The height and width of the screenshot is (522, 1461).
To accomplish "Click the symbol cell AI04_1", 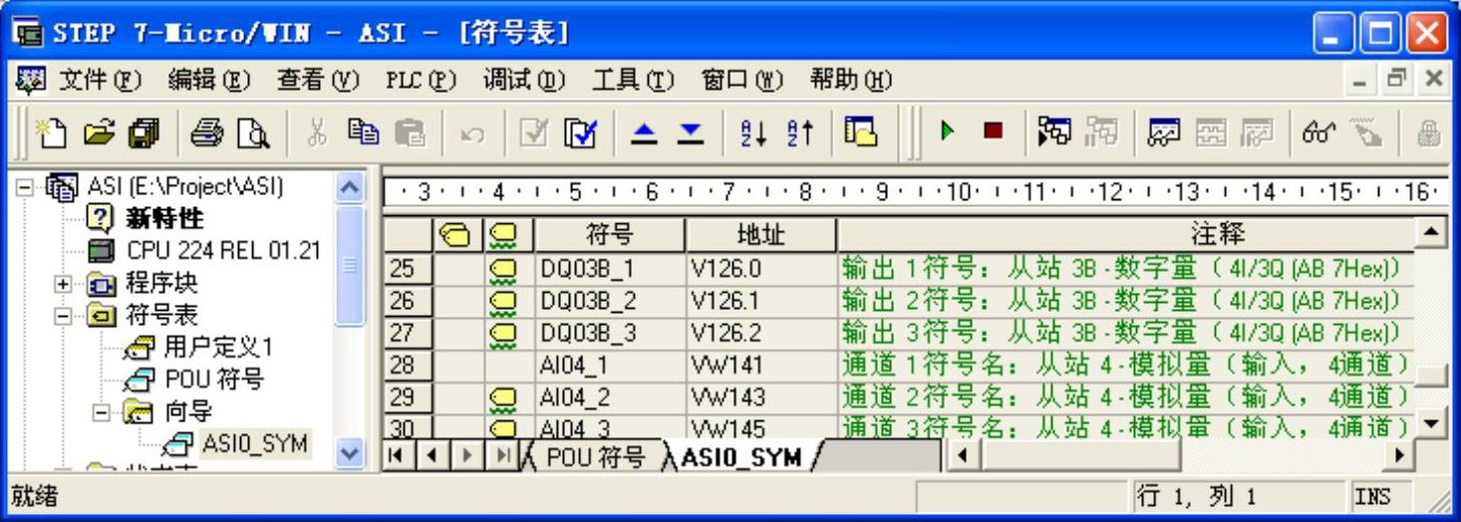I will coord(610,365).
